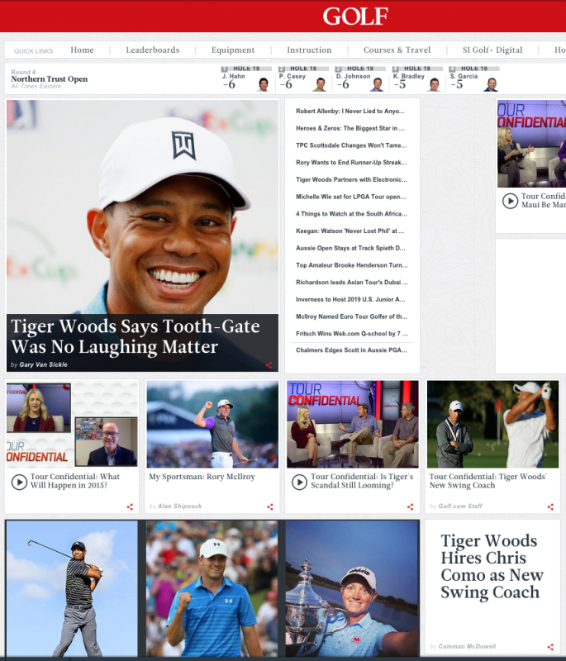
Task: Read Top Amateur Brooke Henderson story
Action: point(352,265)
